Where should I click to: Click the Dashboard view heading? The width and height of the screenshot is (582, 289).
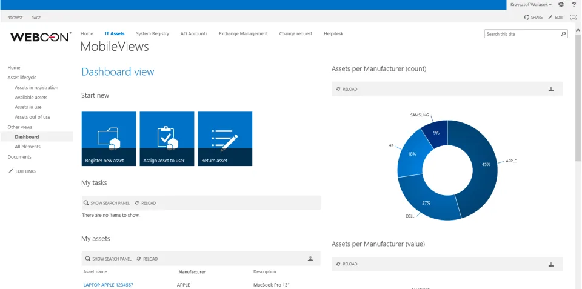tap(118, 71)
